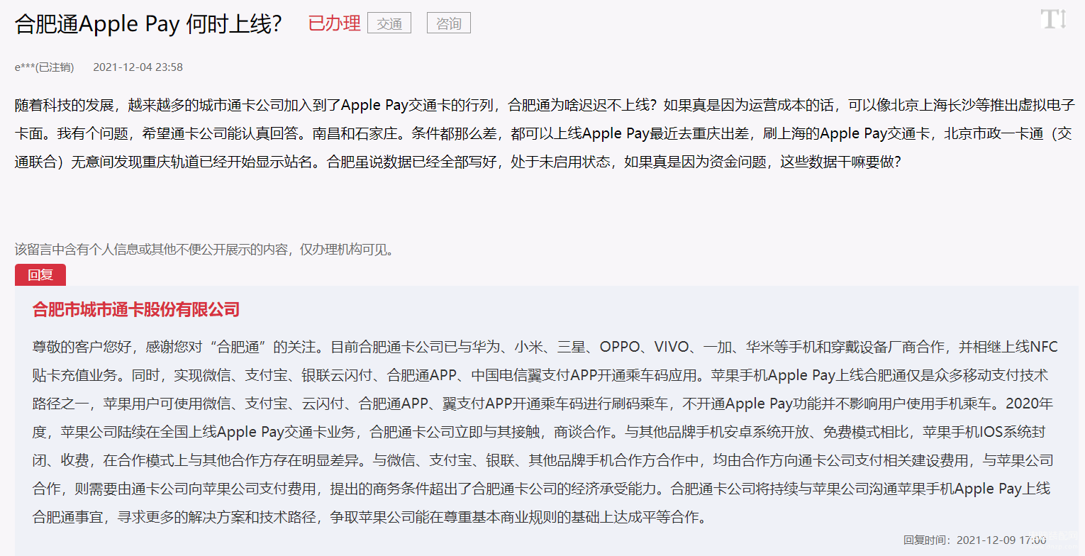Viewport: 1085px width, 556px height.
Task: Click the reply line starting 闭、收费
Action: click(542, 460)
